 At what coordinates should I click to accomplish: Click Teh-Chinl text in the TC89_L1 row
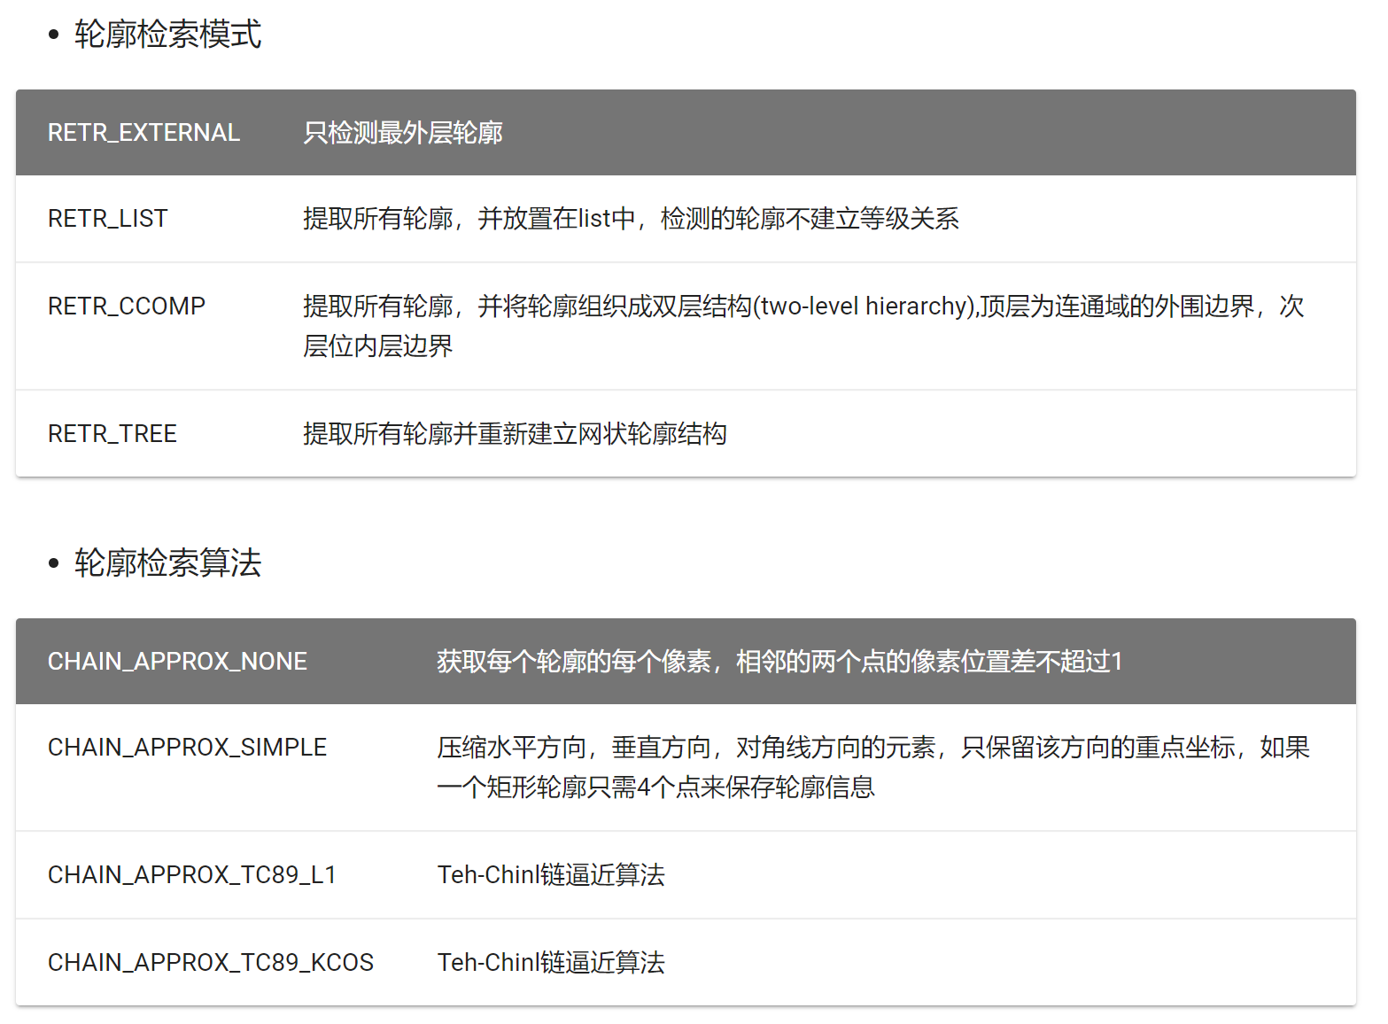coord(551,875)
